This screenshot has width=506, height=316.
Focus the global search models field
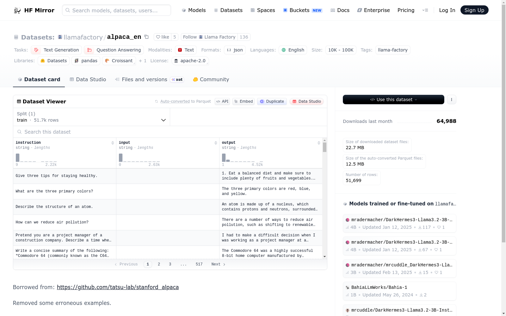[116, 10]
